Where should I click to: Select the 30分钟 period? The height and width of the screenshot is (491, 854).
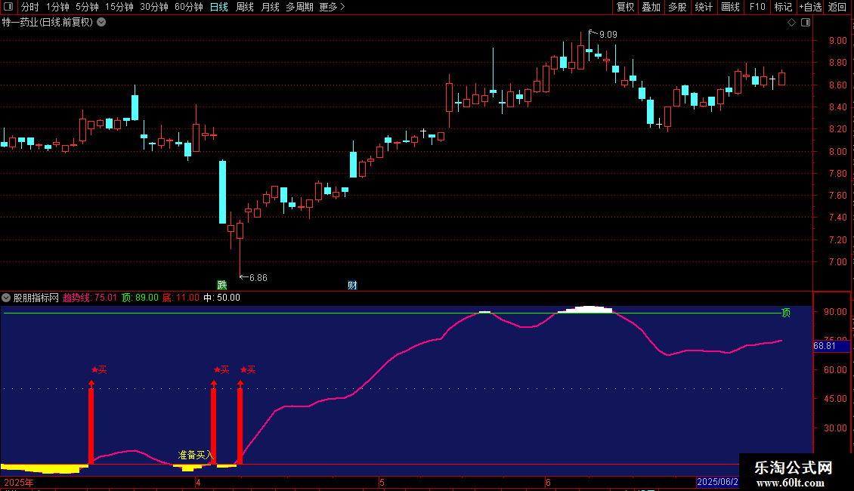(154, 7)
